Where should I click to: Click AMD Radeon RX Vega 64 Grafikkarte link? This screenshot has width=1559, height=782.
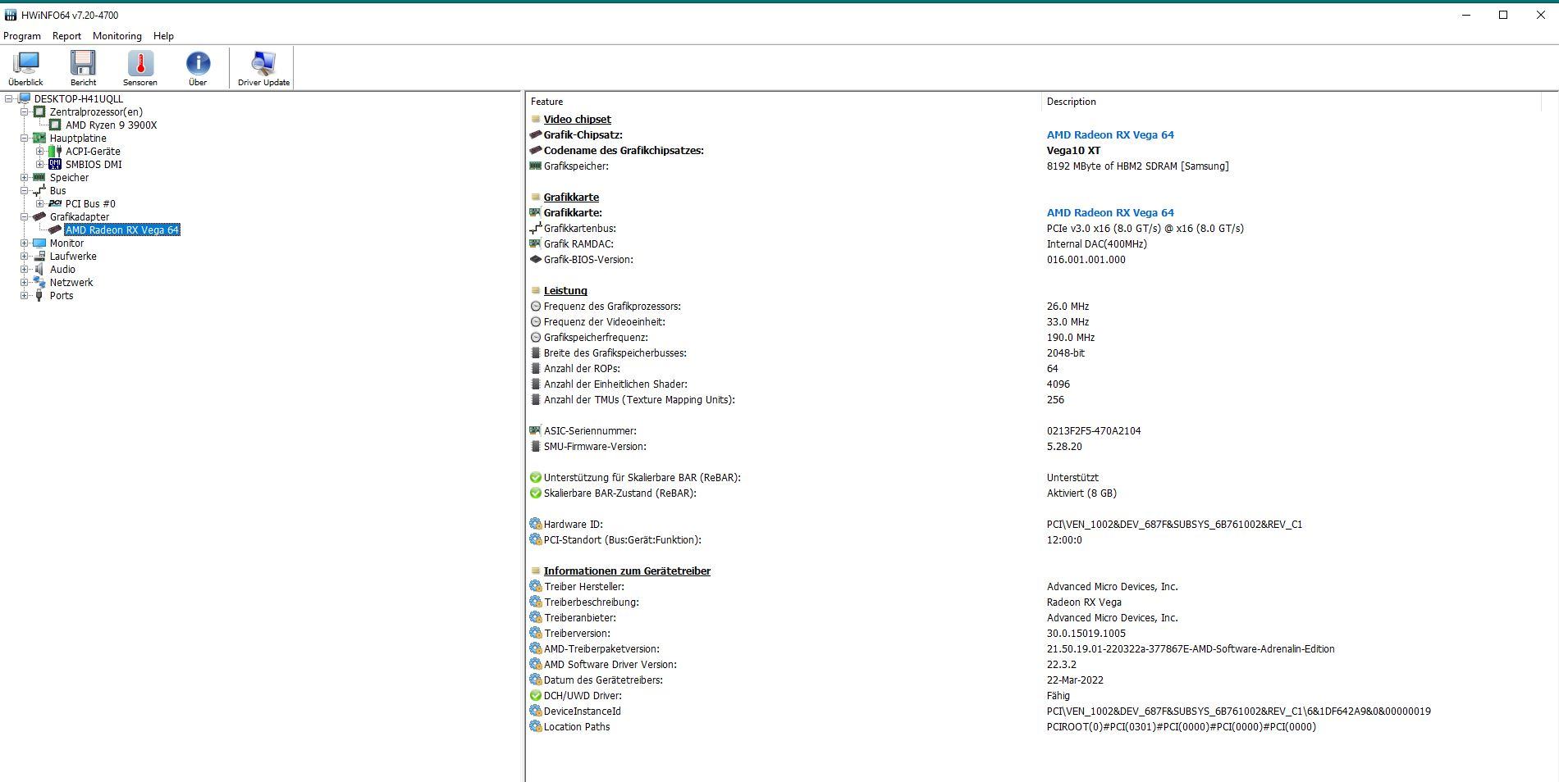click(1110, 213)
